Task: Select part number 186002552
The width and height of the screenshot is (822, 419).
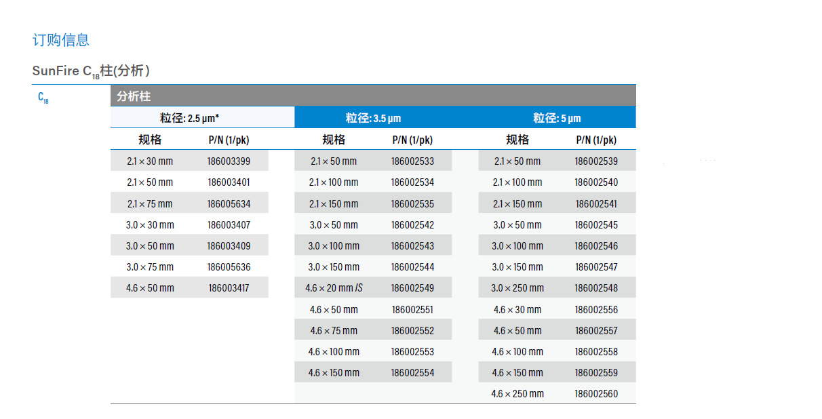Action: [x=412, y=331]
